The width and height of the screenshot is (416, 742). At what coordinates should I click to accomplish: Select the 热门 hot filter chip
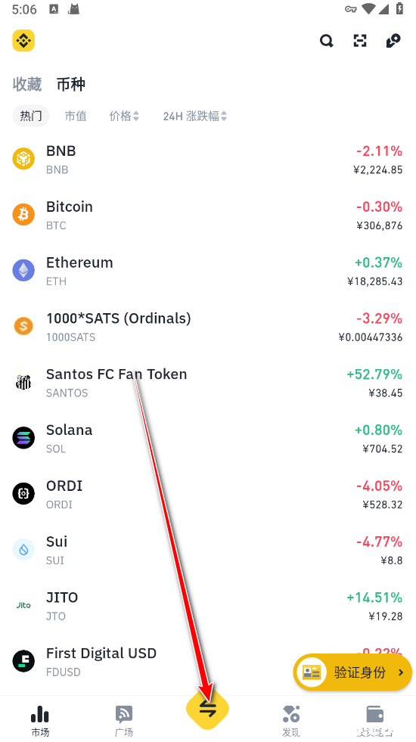click(x=31, y=116)
